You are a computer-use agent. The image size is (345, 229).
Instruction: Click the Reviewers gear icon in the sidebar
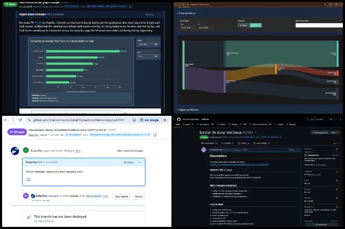pos(337,149)
